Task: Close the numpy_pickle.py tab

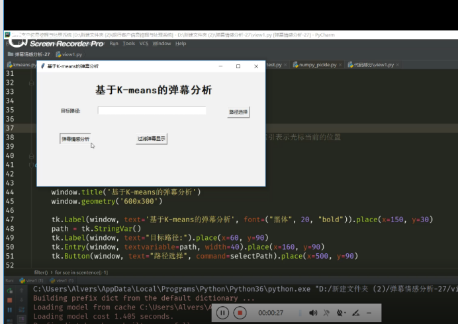Action: click(340, 65)
